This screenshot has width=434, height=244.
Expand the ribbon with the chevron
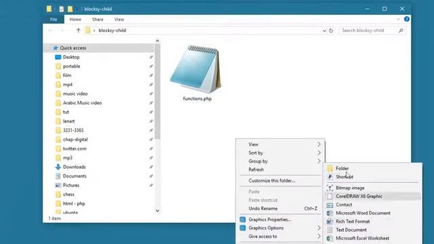398,19
